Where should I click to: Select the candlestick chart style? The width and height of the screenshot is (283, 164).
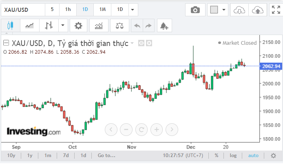click(11, 25)
